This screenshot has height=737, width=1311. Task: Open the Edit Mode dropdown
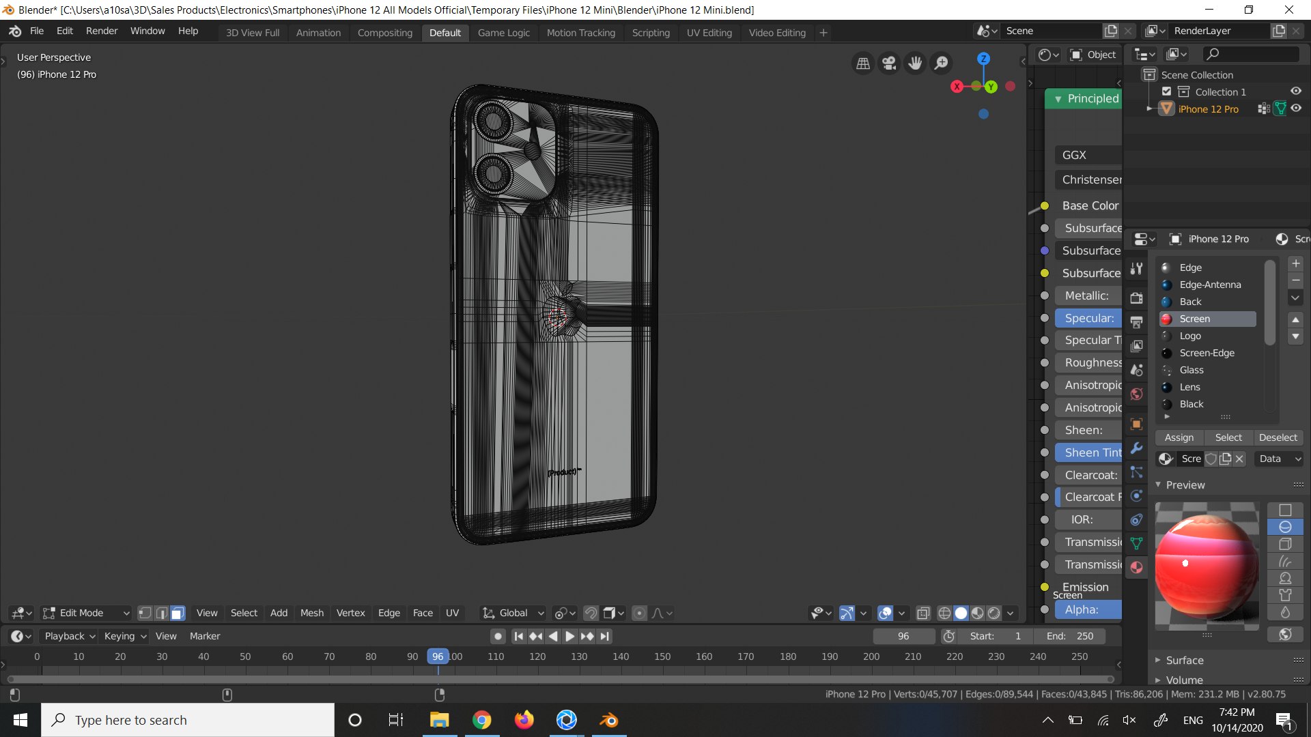tap(86, 613)
